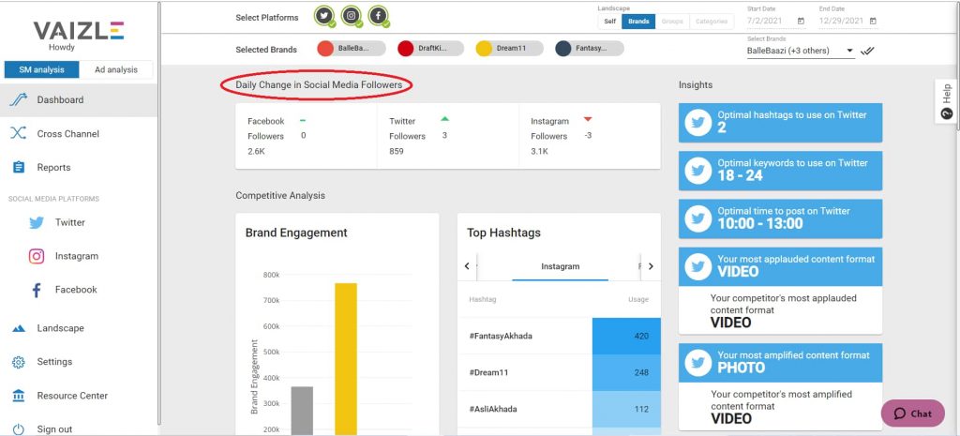Click the orange-red BalleBaazi color dot

point(325,49)
